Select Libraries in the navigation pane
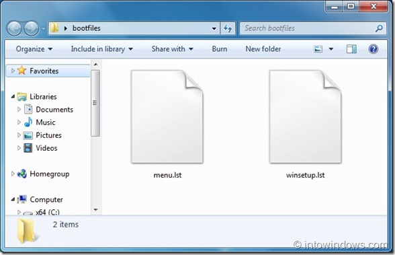Viewport: 395px width, 255px height. pyautogui.click(x=43, y=96)
